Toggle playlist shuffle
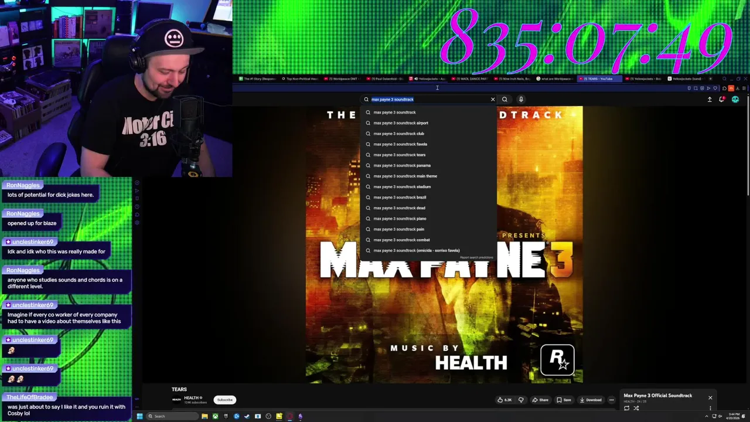 point(636,408)
